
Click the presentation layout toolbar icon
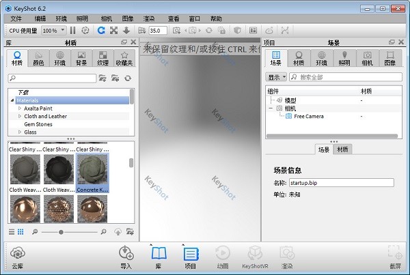253,31
